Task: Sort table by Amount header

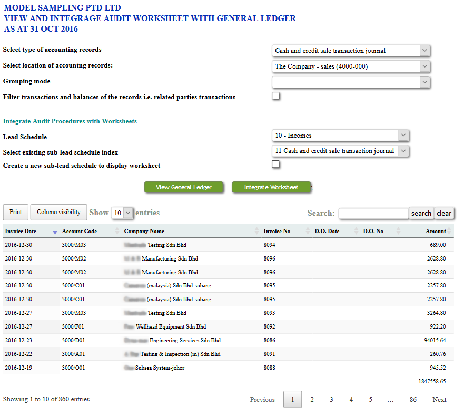Action: (x=435, y=231)
